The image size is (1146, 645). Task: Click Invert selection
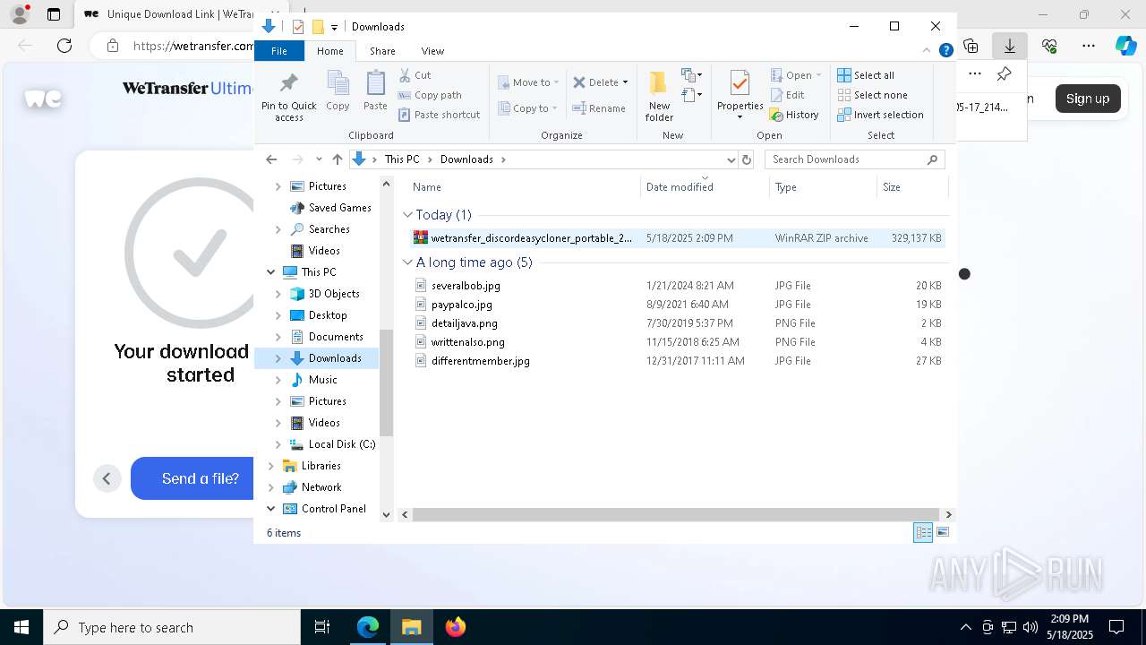click(880, 115)
